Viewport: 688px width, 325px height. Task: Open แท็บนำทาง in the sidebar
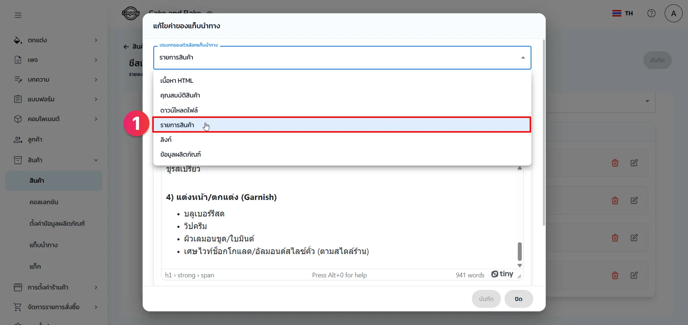(43, 245)
